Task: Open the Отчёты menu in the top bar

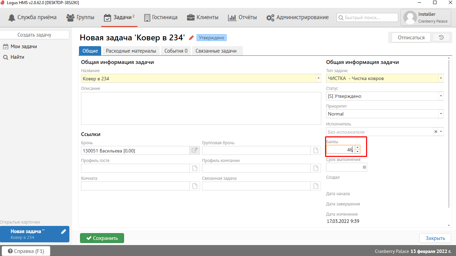Action: point(242,17)
